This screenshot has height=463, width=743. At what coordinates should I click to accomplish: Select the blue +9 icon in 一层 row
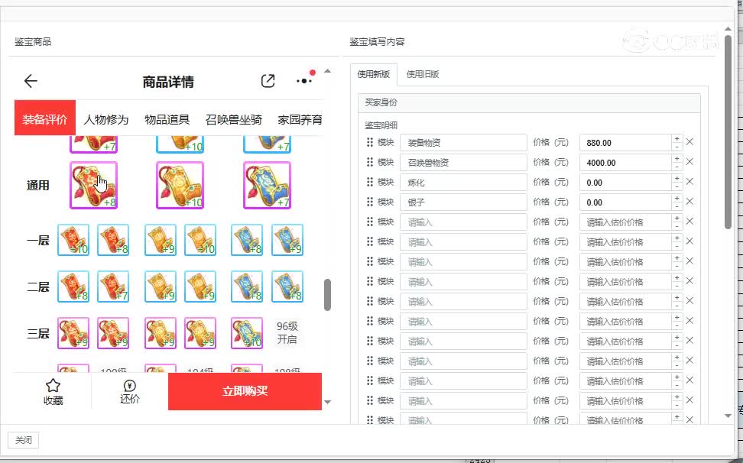click(x=287, y=240)
